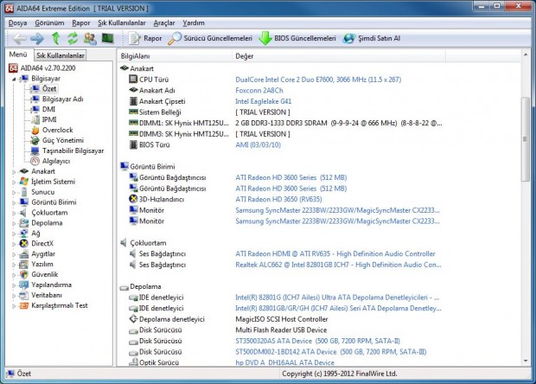Open Intel Eaglelake G41 link
The width and height of the screenshot is (536, 384).
(263, 101)
